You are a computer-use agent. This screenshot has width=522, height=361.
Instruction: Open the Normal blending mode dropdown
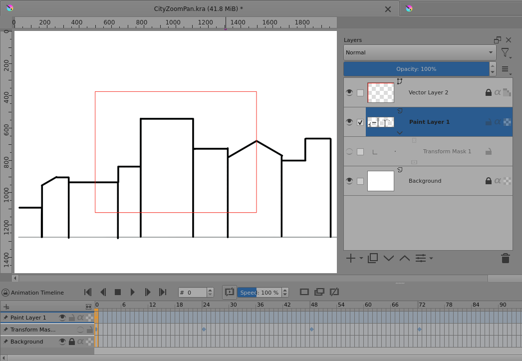click(420, 52)
